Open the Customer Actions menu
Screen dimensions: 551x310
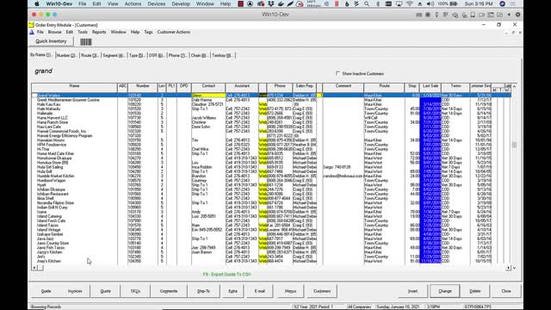pos(174,32)
